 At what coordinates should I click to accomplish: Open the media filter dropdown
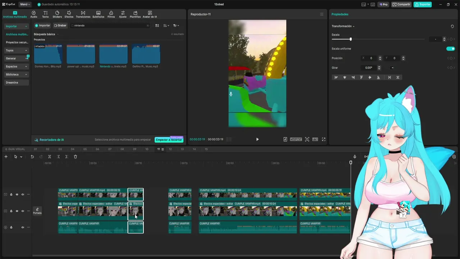(x=176, y=26)
